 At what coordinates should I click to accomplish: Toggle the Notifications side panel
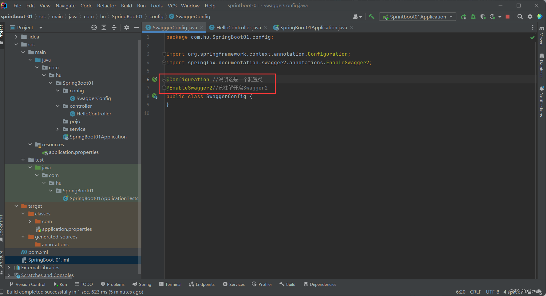541,102
